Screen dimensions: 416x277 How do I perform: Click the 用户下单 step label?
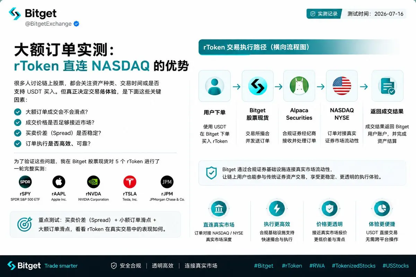[x=215, y=112]
